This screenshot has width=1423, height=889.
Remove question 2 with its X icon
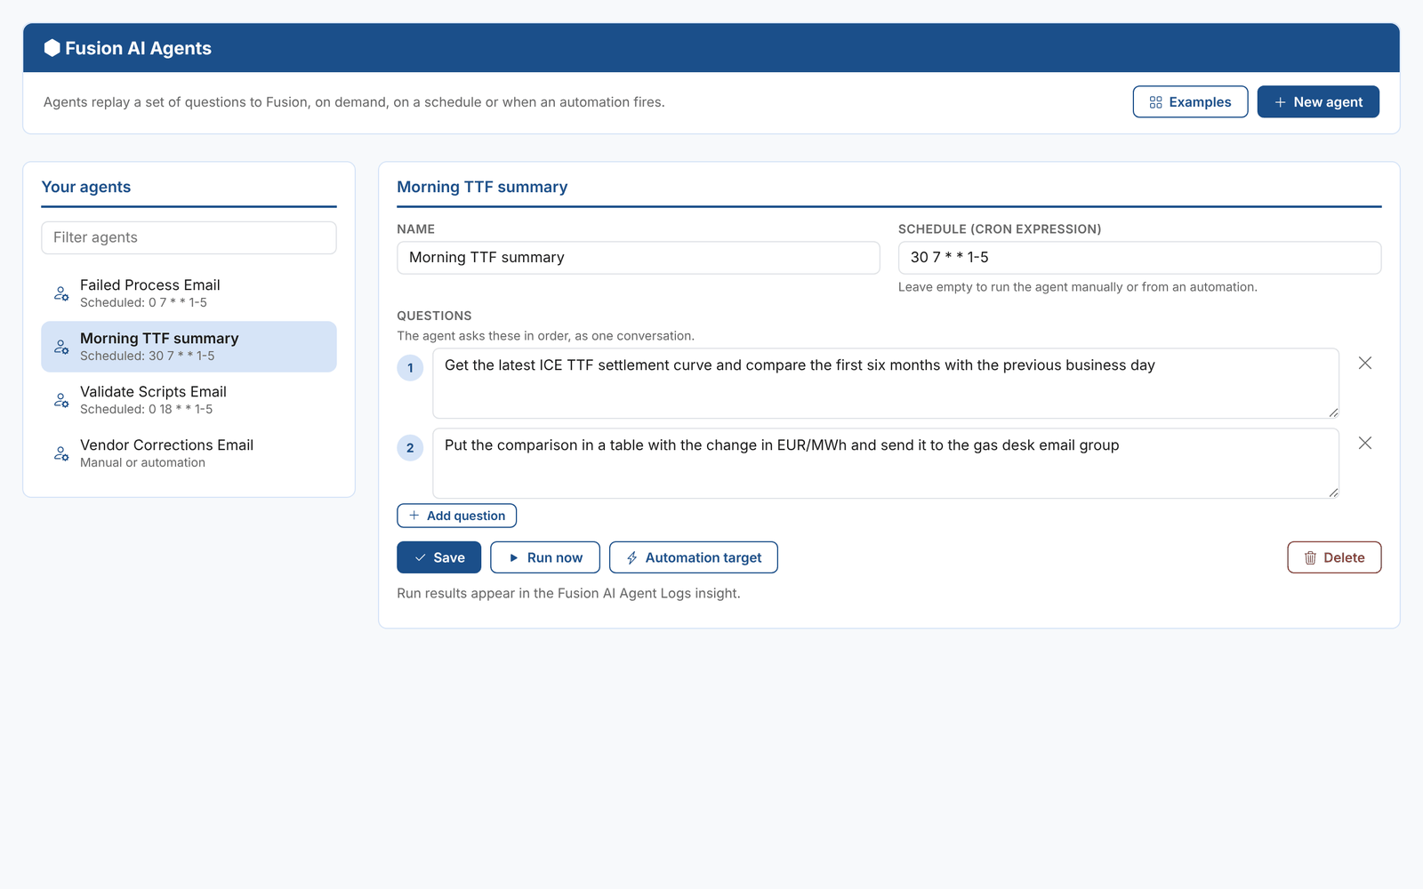[1365, 443]
